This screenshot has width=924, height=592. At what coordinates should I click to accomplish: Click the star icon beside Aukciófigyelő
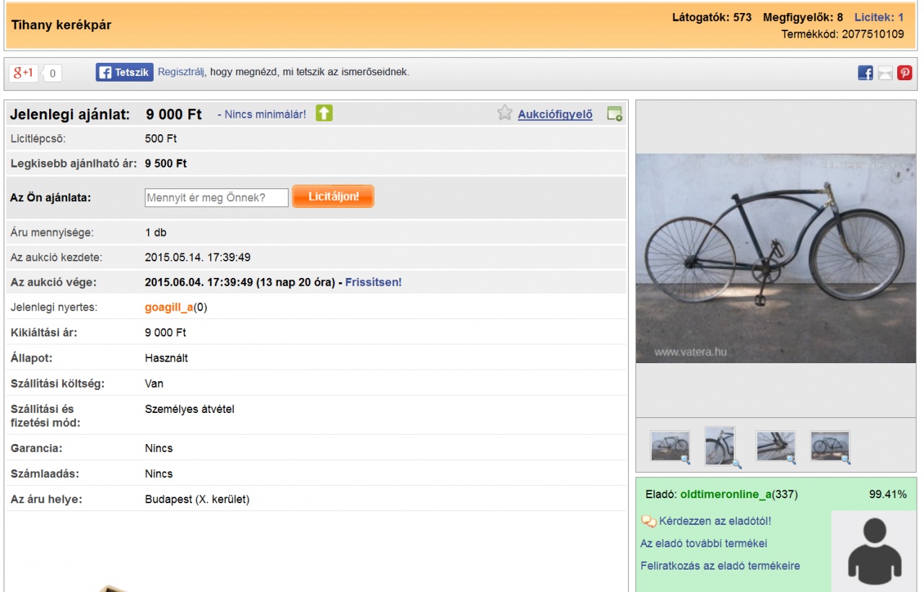point(505,113)
